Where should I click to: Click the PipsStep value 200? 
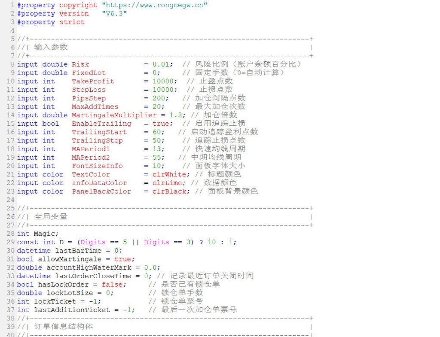(159, 98)
